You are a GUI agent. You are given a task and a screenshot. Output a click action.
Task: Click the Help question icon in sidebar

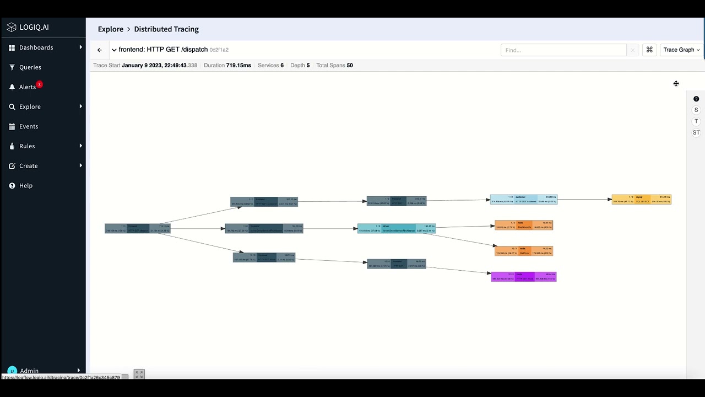(12, 186)
